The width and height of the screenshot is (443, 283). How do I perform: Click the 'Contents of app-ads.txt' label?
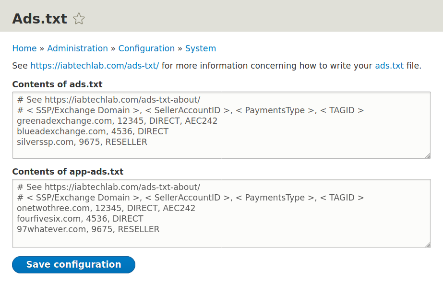coord(68,172)
